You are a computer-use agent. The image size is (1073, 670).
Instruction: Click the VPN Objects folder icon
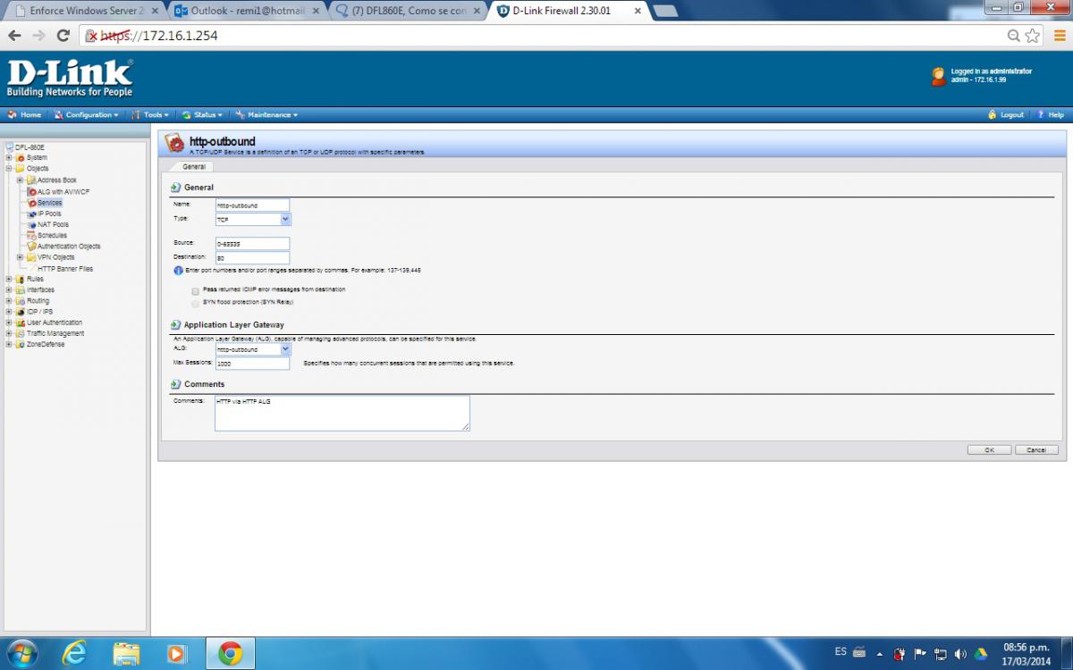(31, 257)
